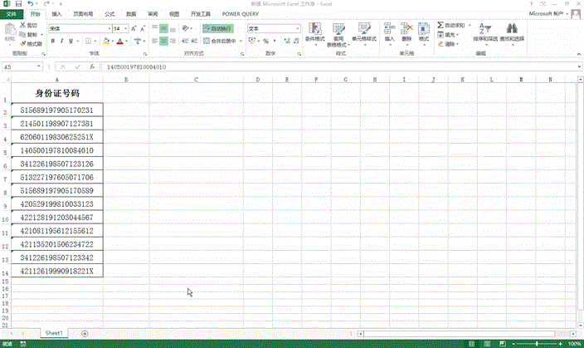The width and height of the screenshot is (584, 348).
Task: Click the Insert Function fx icon
Action: [x=90, y=66]
